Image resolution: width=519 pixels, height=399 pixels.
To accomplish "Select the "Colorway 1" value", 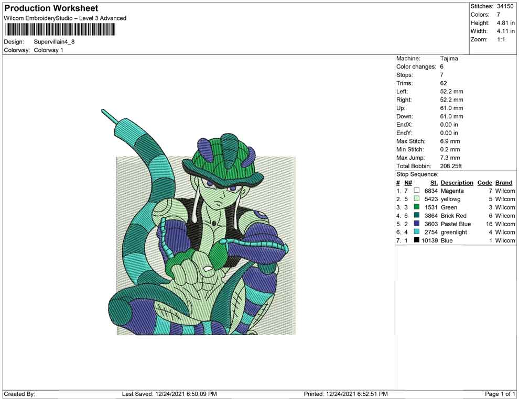I will tap(48, 50).
